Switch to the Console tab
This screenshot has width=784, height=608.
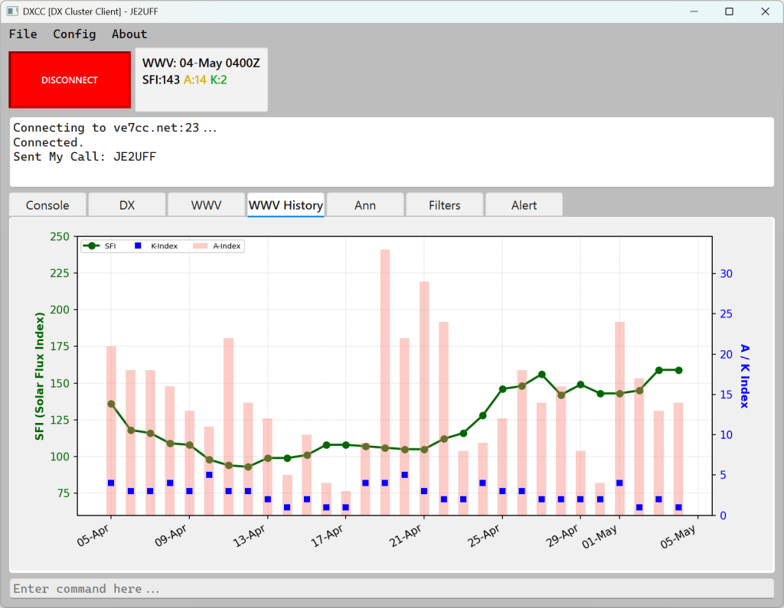click(x=47, y=205)
